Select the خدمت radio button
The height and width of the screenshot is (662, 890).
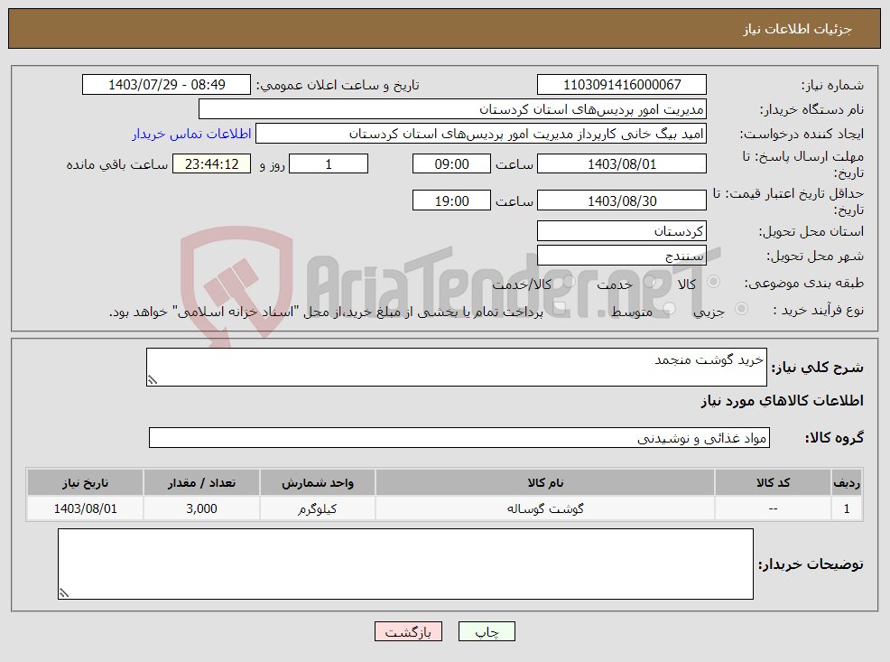click(649, 282)
